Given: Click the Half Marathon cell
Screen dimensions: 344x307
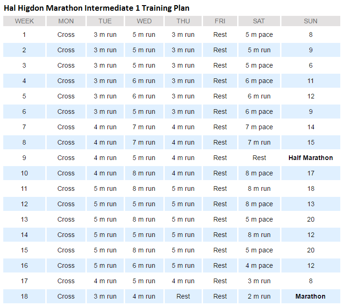Looking at the screenshot, I should click(310, 158).
